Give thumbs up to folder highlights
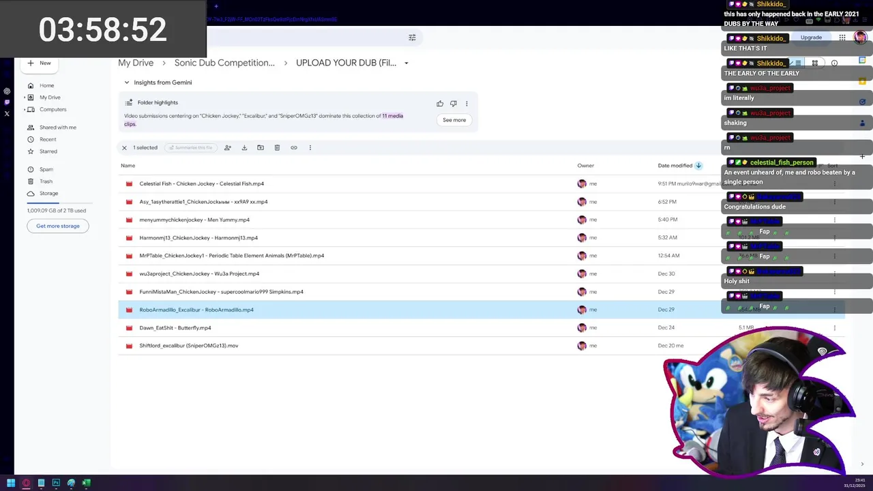 [440, 104]
